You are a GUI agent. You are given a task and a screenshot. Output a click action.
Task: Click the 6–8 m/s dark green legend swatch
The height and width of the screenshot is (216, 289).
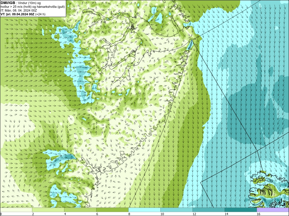click(x=112, y=210)
